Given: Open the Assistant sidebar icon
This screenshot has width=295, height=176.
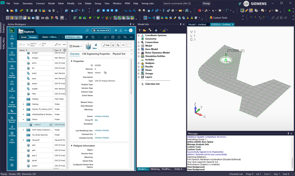Looking at the screenshot, I should pyautogui.click(x=12, y=53).
